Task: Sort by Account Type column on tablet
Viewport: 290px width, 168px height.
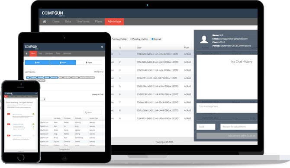Action: pyautogui.click(x=93, y=118)
